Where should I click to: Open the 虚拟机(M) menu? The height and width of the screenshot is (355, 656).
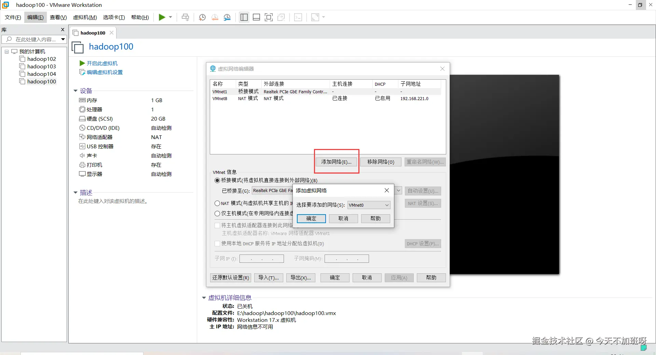point(85,17)
